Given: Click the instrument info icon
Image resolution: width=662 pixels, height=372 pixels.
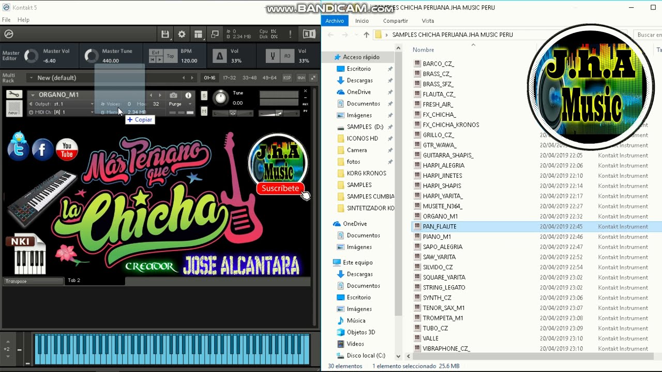Looking at the screenshot, I should (x=188, y=96).
